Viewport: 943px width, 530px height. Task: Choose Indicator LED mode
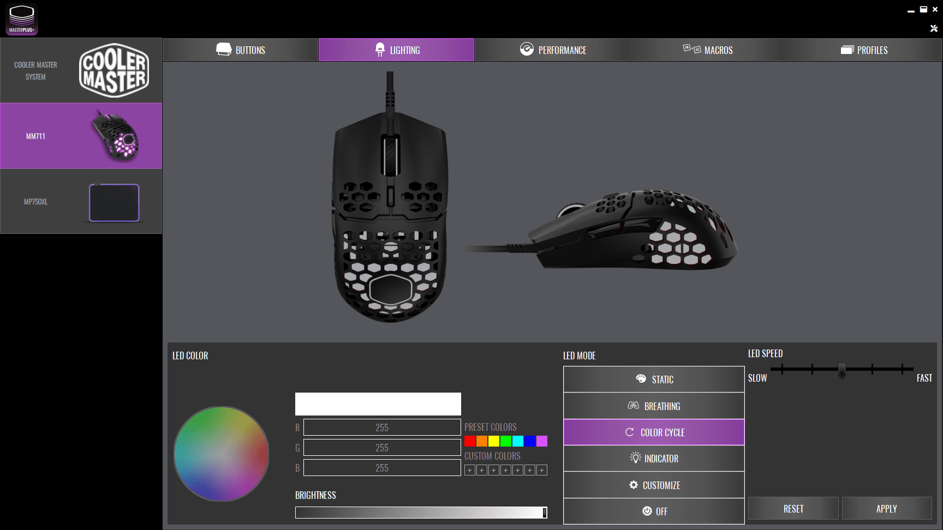pos(654,459)
